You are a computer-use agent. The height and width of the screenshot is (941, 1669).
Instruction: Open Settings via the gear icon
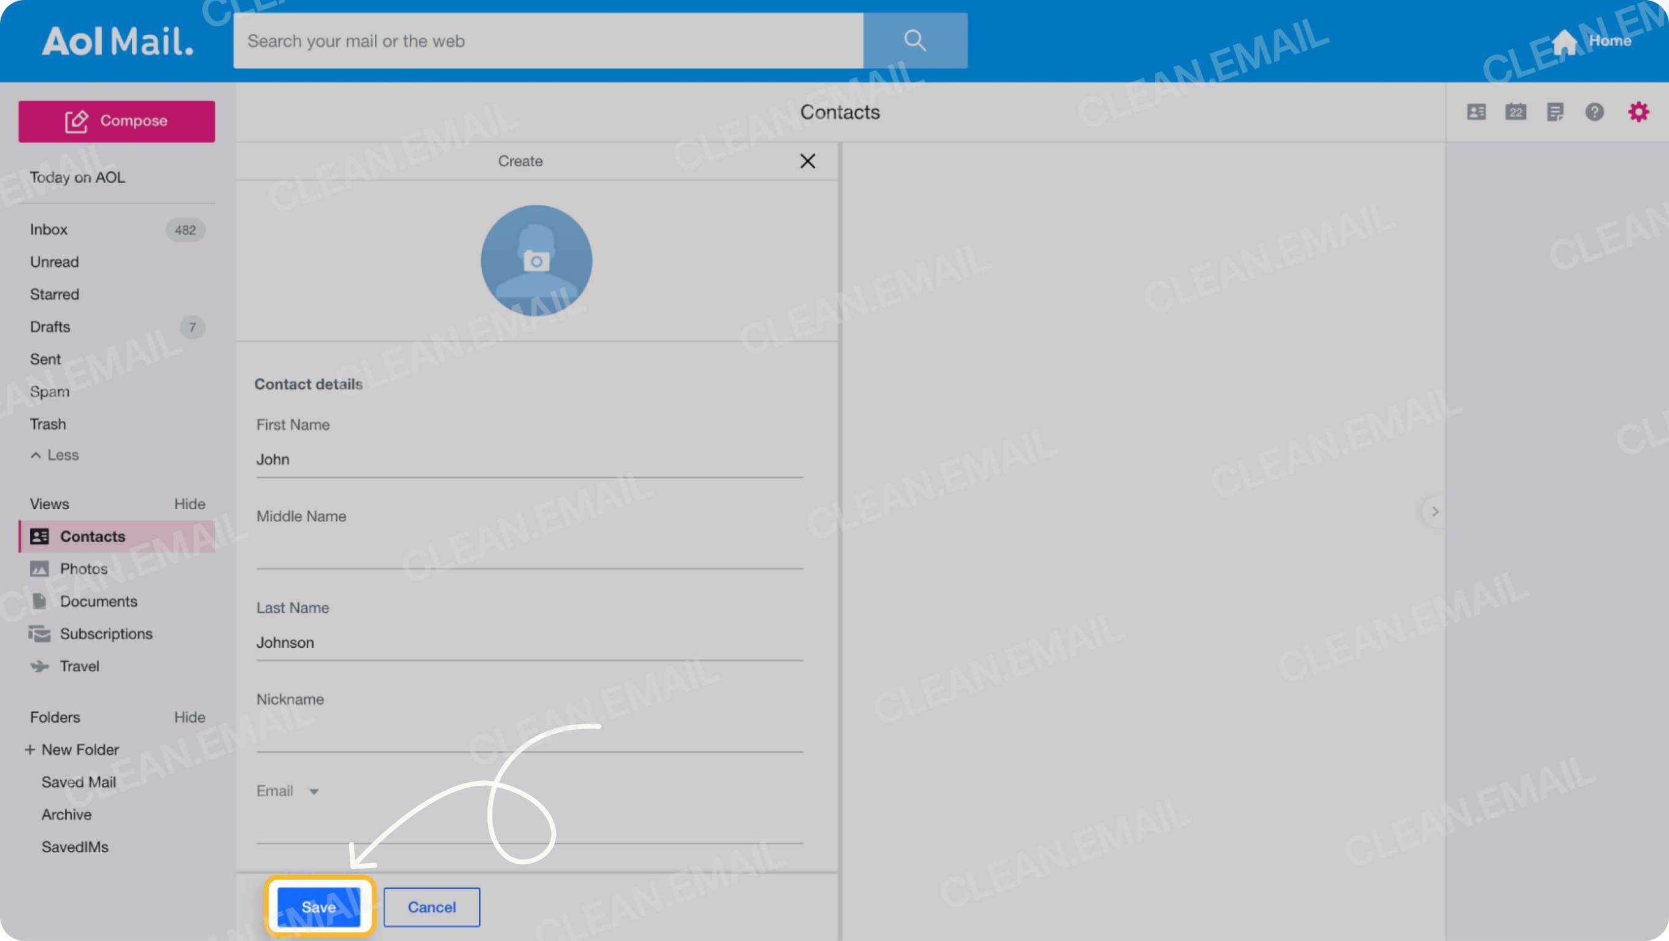click(1638, 112)
